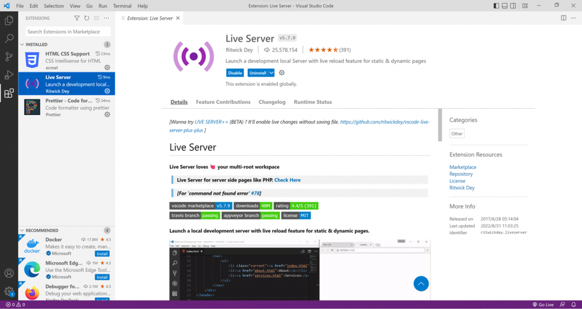Click the Live Server demo screenshot
This screenshot has width=582, height=309.
click(300, 270)
